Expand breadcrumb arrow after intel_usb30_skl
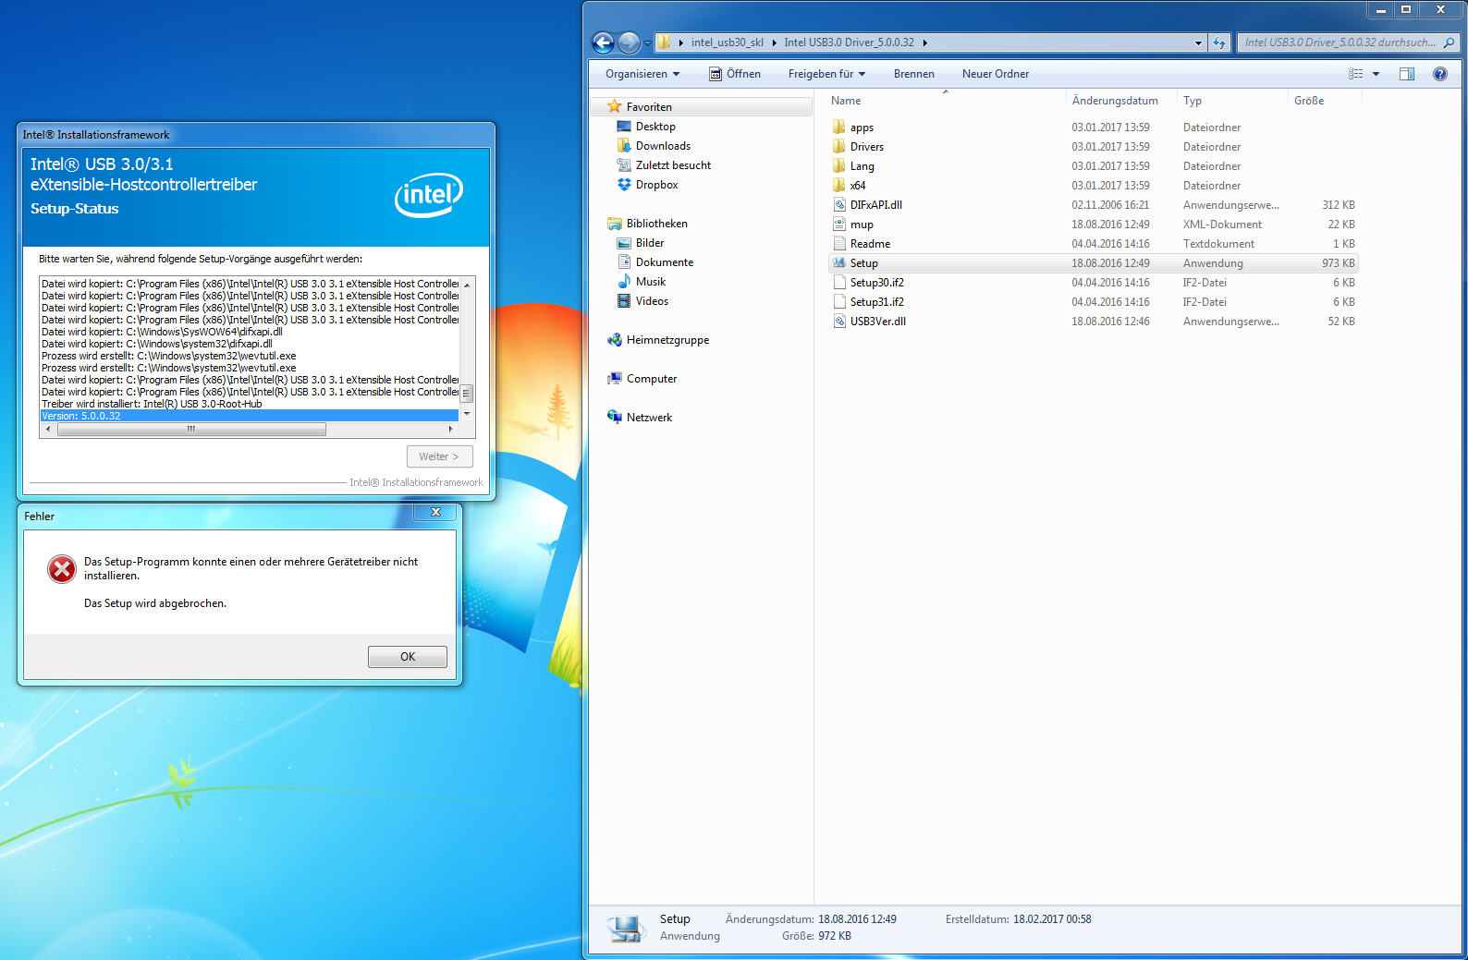Image resolution: width=1468 pixels, height=960 pixels. click(774, 43)
